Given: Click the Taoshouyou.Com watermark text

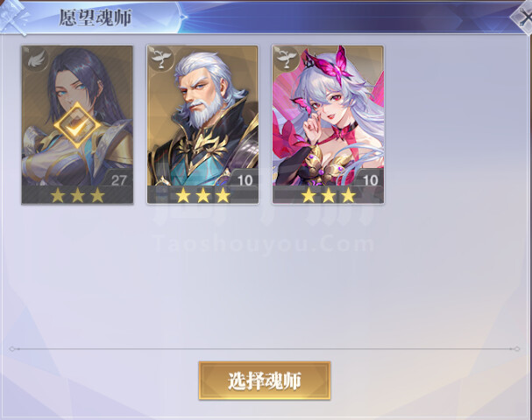Looking at the screenshot, I should 264,244.
